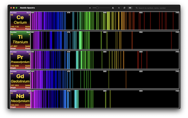Click the 140.908 weight on Praseodymium tile
This screenshot has width=188, height=118.
pyautogui.click(x=15, y=66)
